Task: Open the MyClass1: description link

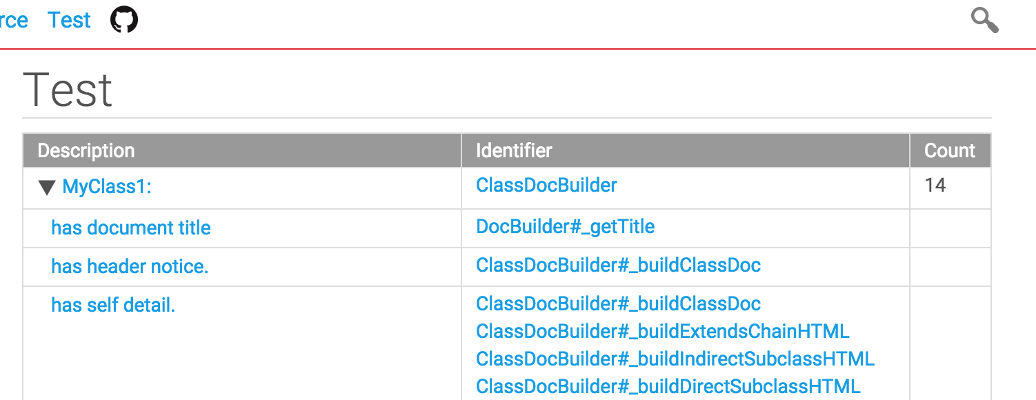Action: coord(107,186)
